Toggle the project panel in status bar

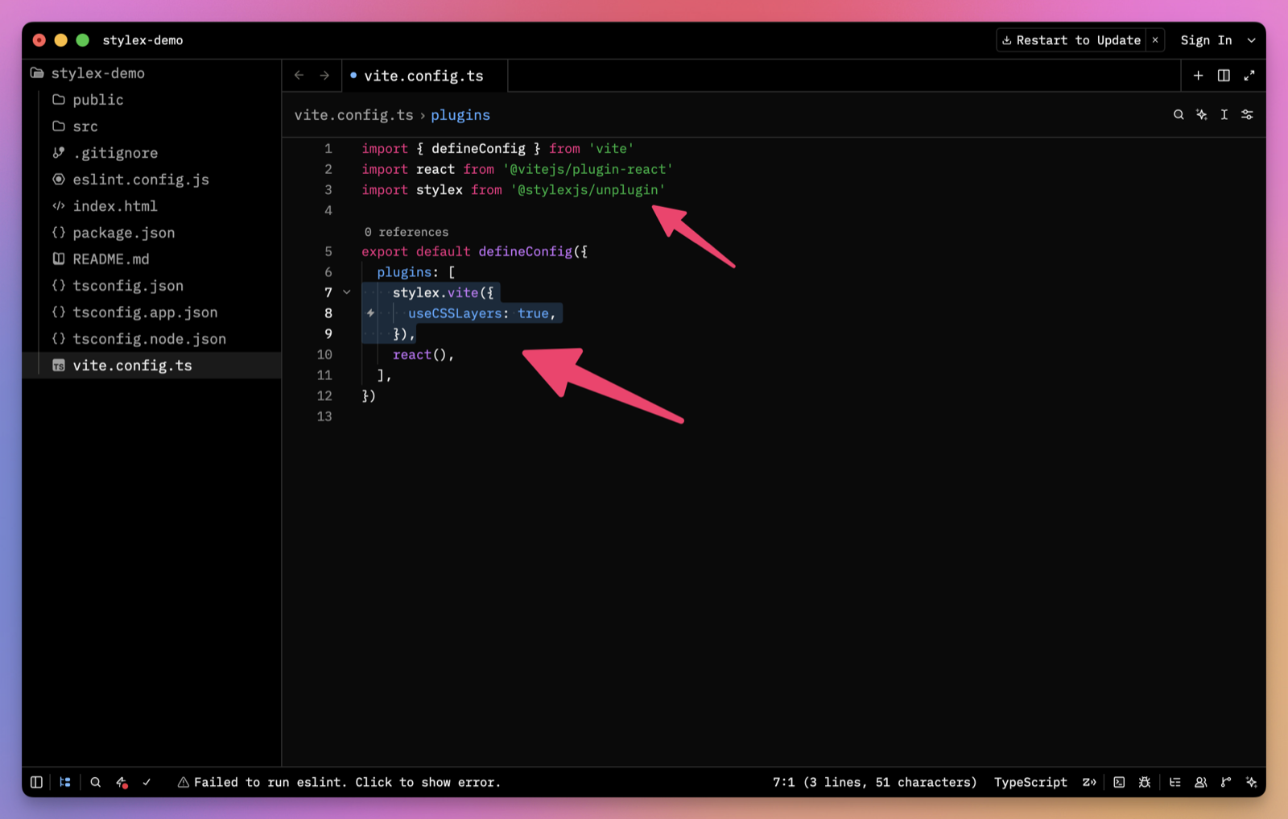coord(65,782)
